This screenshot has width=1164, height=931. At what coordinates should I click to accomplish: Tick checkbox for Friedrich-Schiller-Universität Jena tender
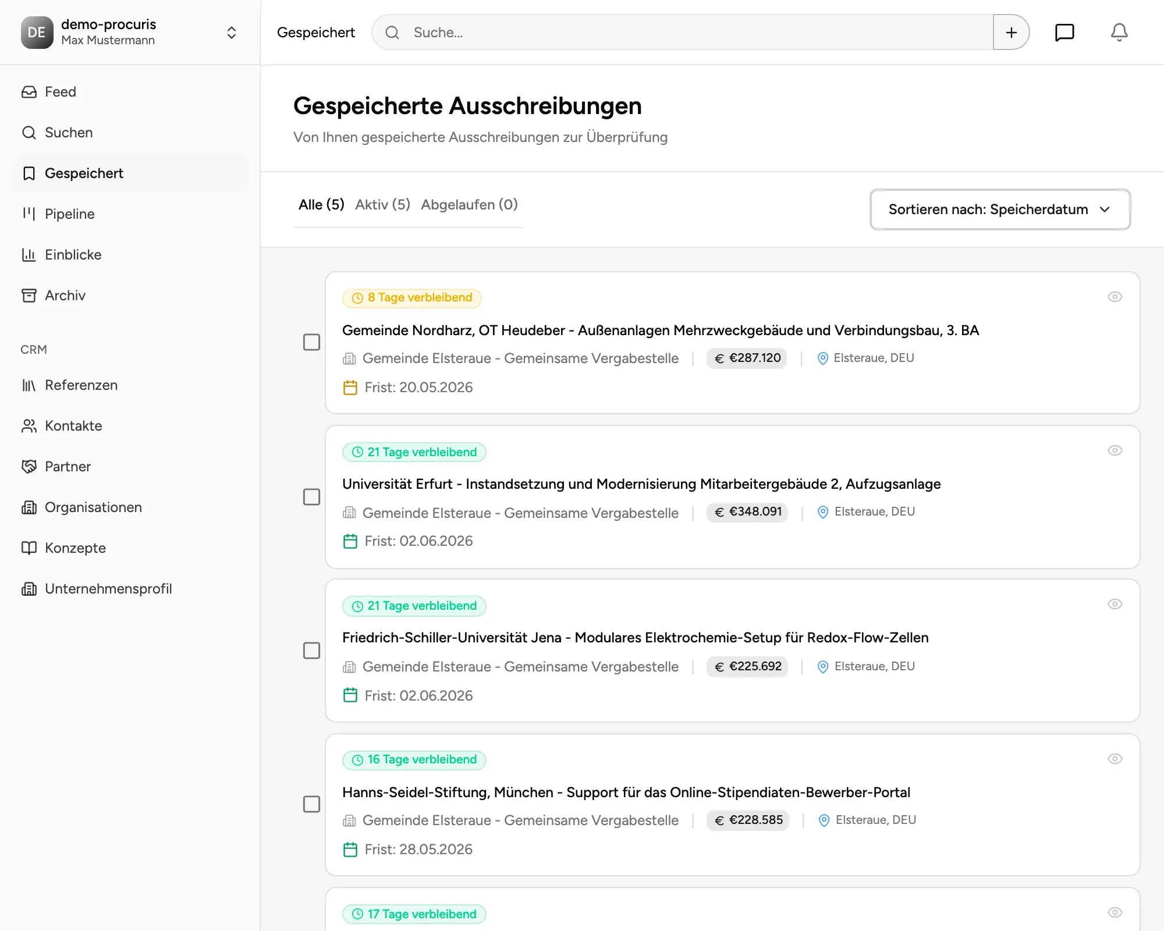(x=312, y=651)
